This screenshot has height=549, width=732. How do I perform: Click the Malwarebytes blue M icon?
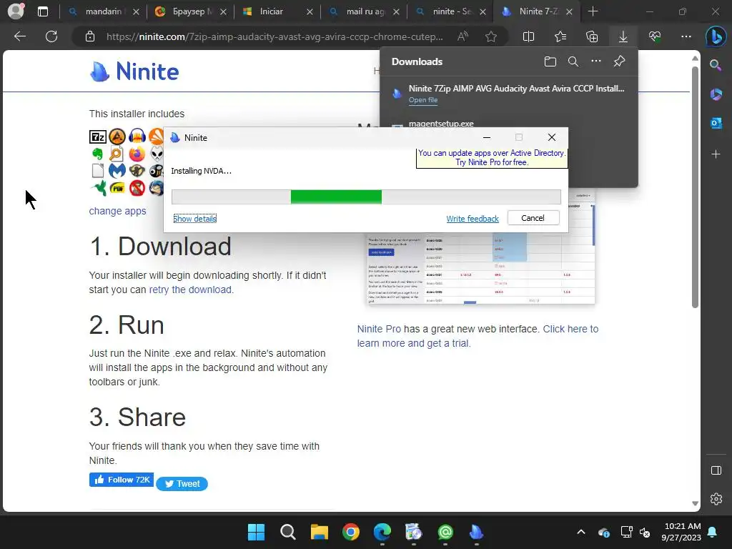pyautogui.click(x=117, y=170)
